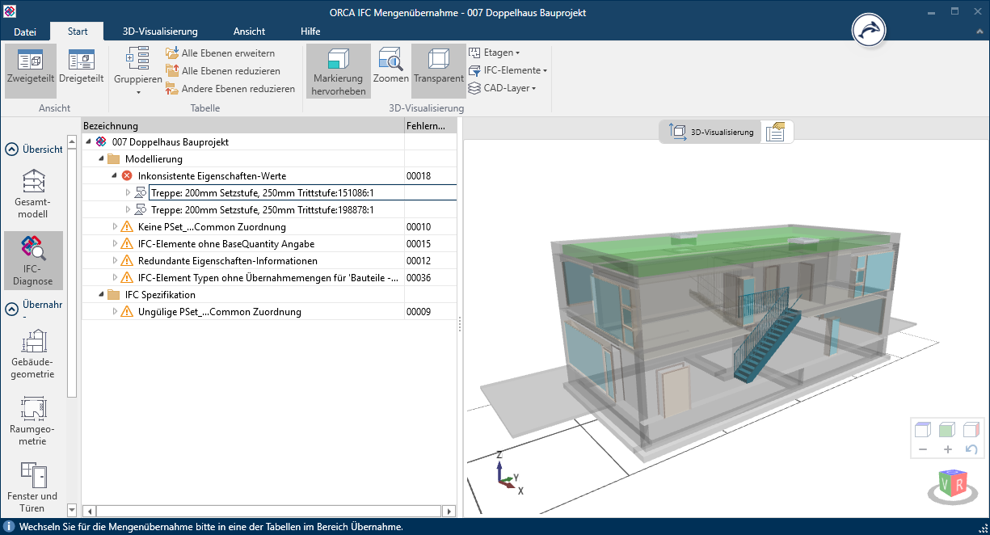
Task: Open the CAD-Layer dropdown
Action: click(x=503, y=88)
